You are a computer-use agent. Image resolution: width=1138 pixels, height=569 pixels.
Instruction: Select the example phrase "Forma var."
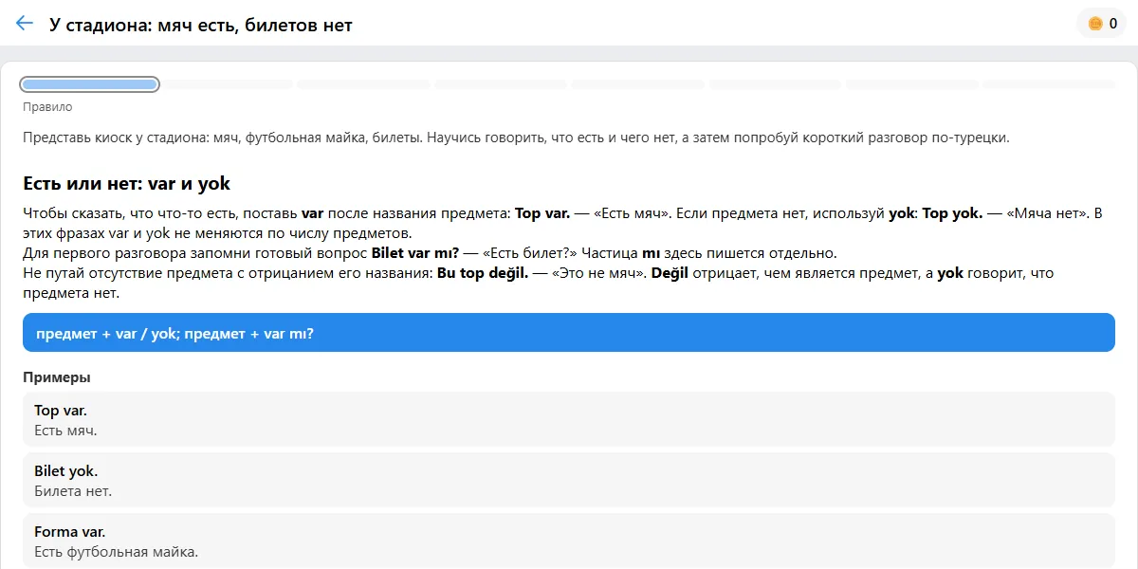pyautogui.click(x=69, y=532)
